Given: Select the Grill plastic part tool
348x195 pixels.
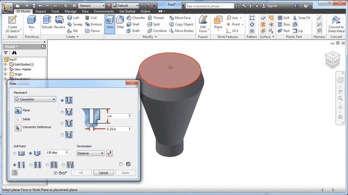Looking at the screenshot, I should point(283,18).
